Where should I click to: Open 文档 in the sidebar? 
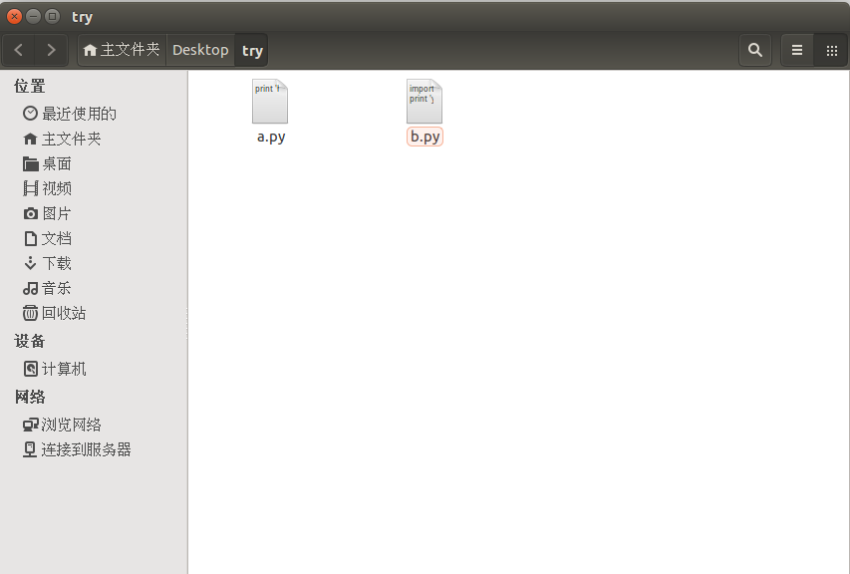pos(94,238)
